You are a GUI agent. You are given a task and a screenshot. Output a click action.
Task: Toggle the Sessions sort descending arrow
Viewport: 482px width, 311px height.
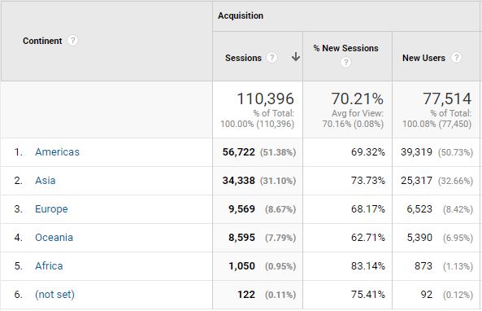(x=296, y=57)
